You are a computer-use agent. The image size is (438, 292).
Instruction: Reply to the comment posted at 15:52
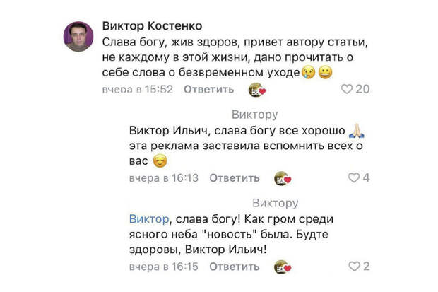(x=208, y=90)
